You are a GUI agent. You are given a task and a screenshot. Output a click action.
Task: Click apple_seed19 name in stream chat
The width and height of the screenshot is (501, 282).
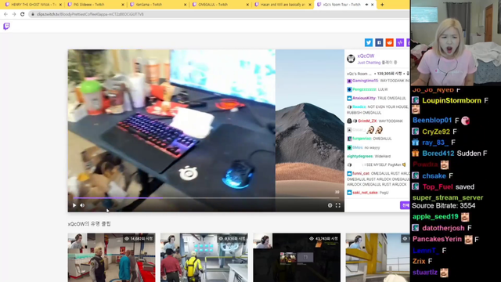(435, 217)
